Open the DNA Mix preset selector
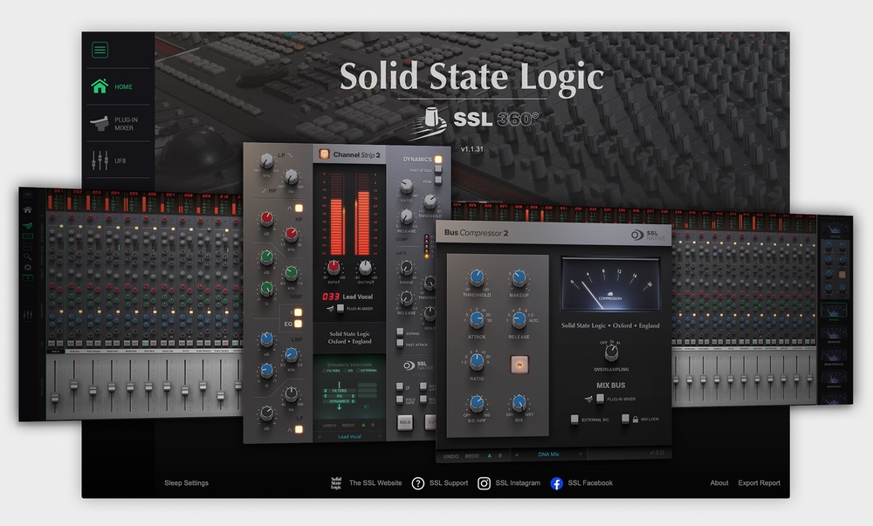Screen dimensions: 873x526 [x=548, y=454]
